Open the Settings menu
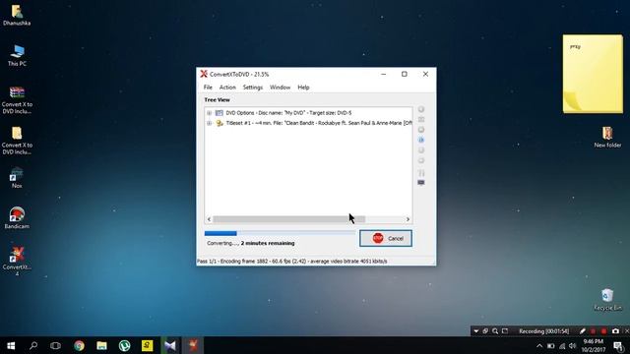The height and width of the screenshot is (354, 630). [x=253, y=88]
